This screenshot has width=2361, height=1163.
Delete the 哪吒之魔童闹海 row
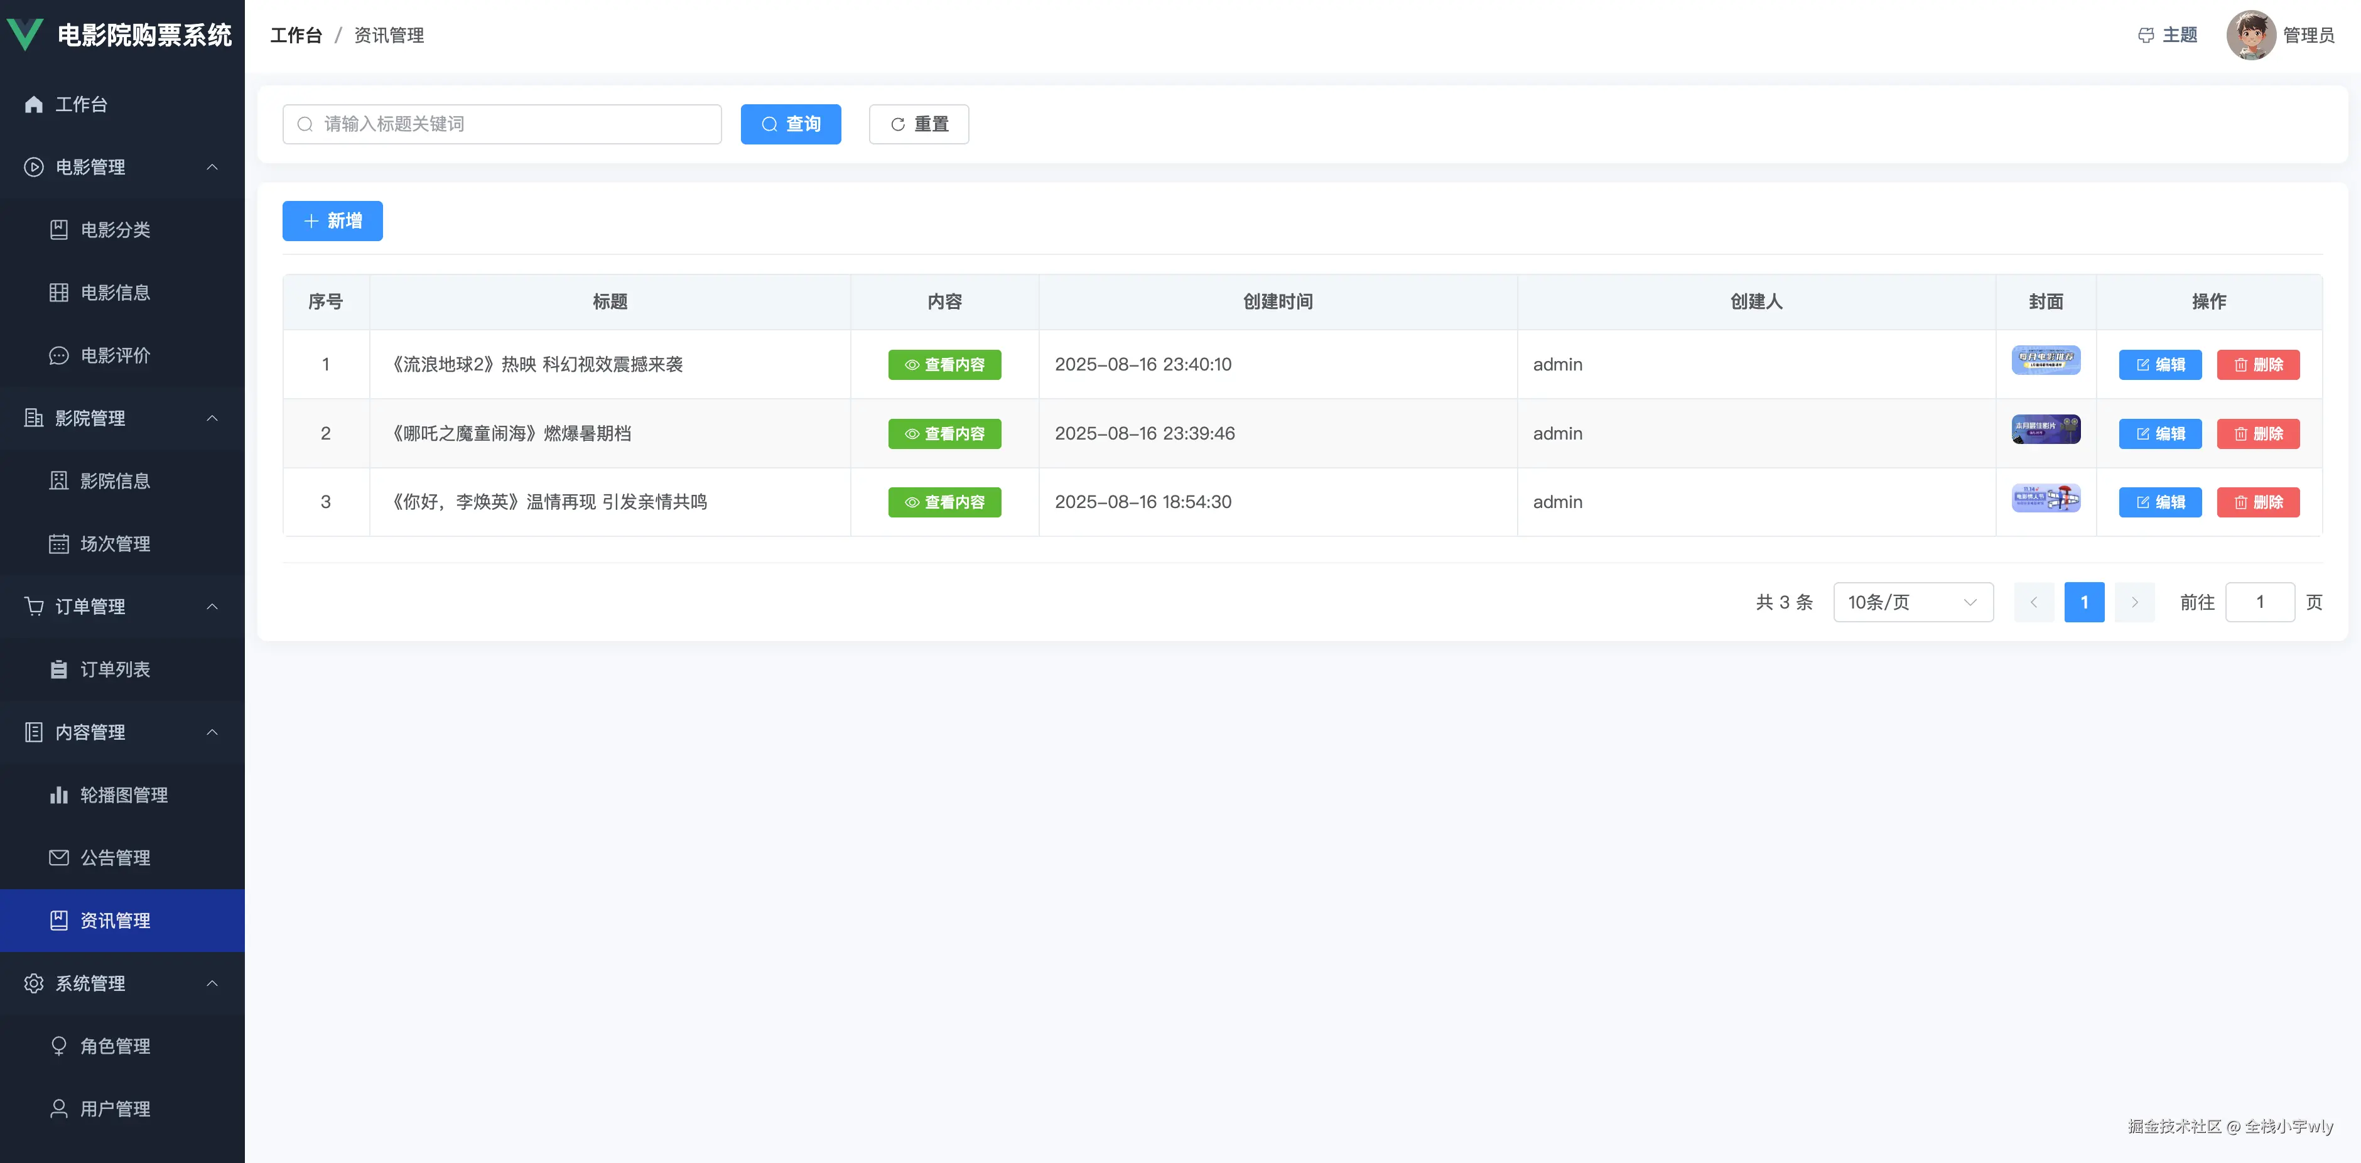2257,433
